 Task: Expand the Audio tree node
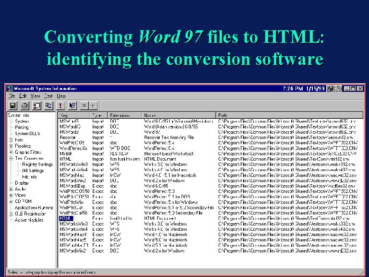pos(11,189)
